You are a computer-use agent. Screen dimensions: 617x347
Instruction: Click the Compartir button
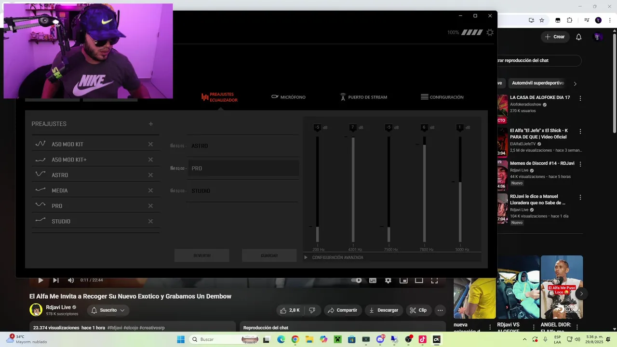click(343, 310)
